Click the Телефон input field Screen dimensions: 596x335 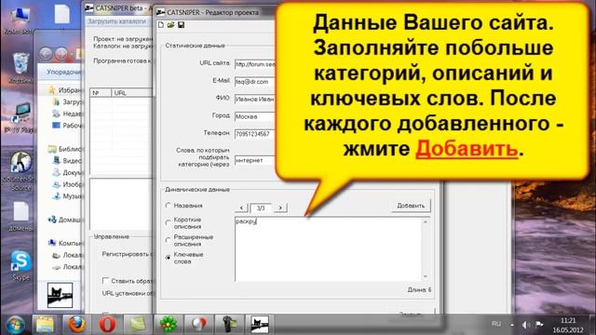(254, 134)
